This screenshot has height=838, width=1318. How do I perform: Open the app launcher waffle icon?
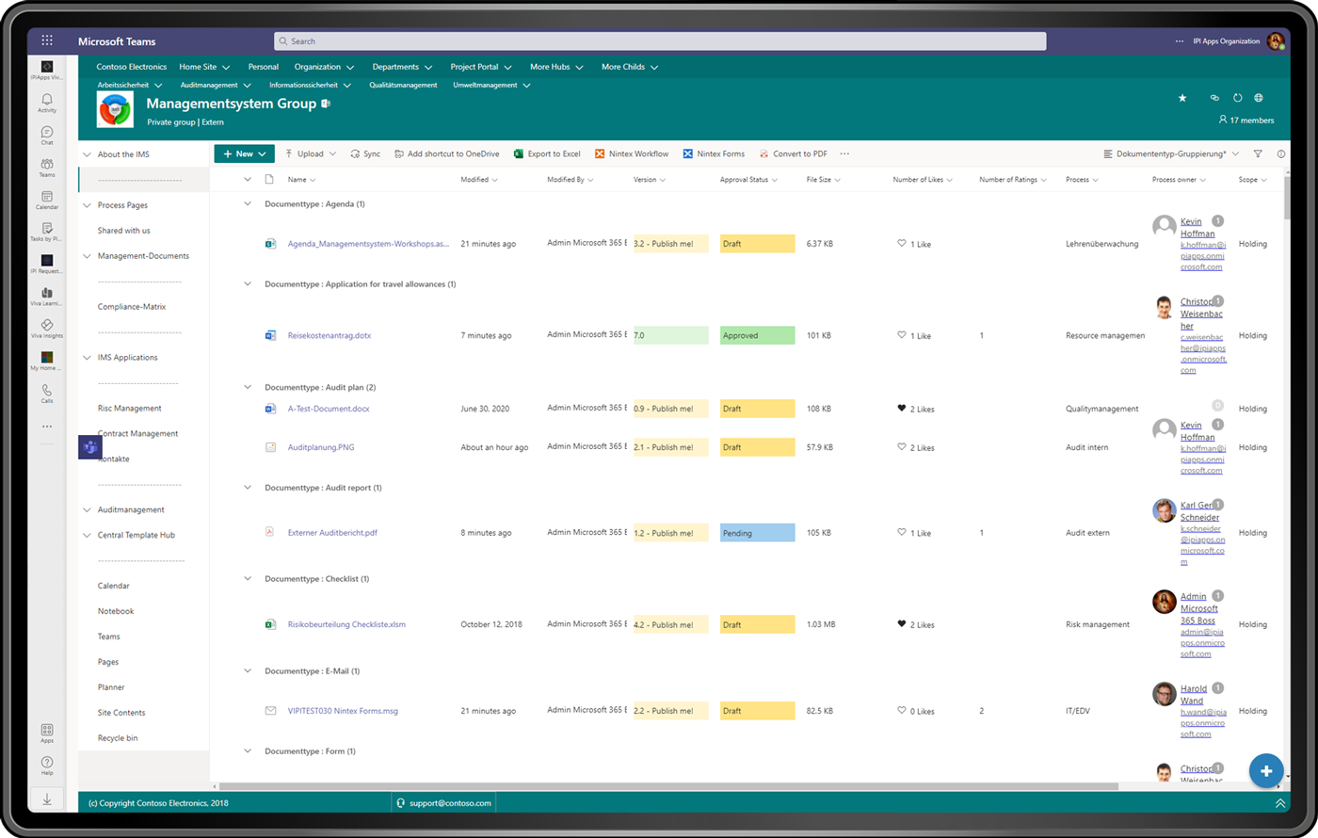click(x=47, y=40)
